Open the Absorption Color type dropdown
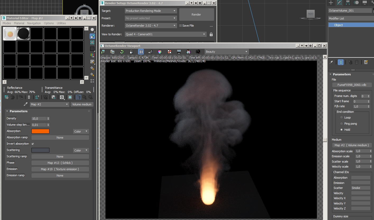The width and height of the screenshot is (374, 220). click(81, 131)
